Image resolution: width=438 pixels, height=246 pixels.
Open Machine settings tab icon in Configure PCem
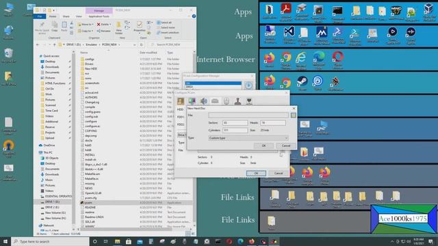tap(181, 101)
